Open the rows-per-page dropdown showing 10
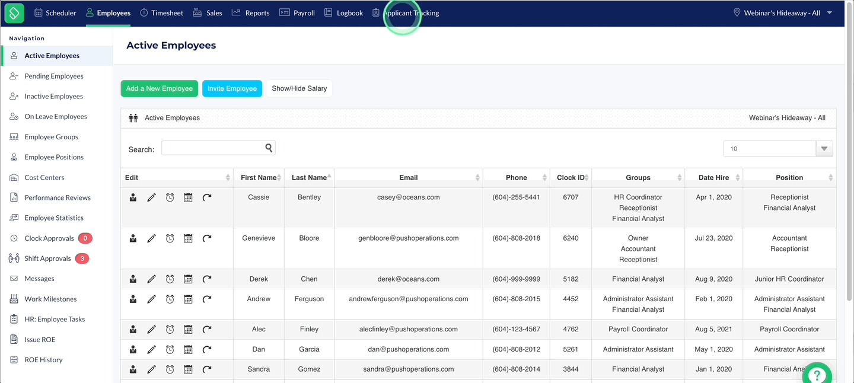 778,149
